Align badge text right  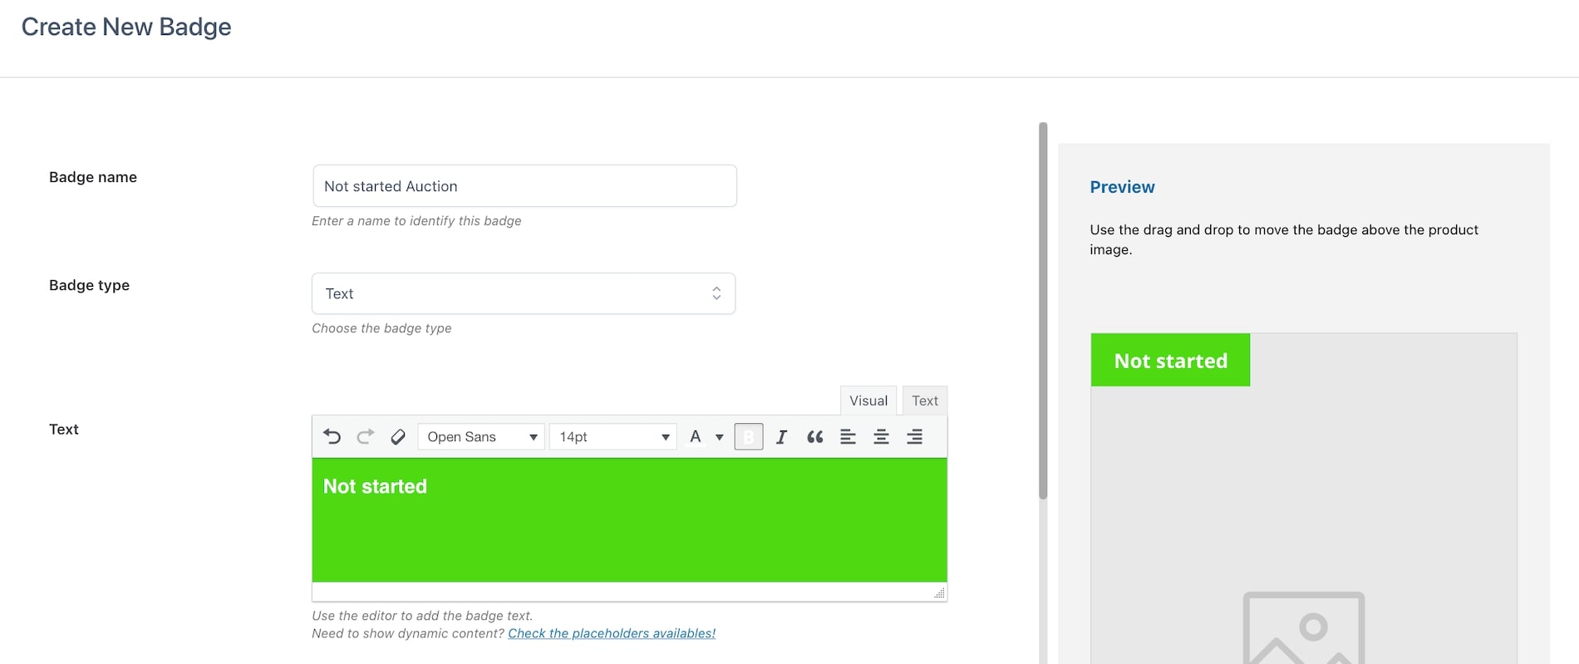[914, 436]
